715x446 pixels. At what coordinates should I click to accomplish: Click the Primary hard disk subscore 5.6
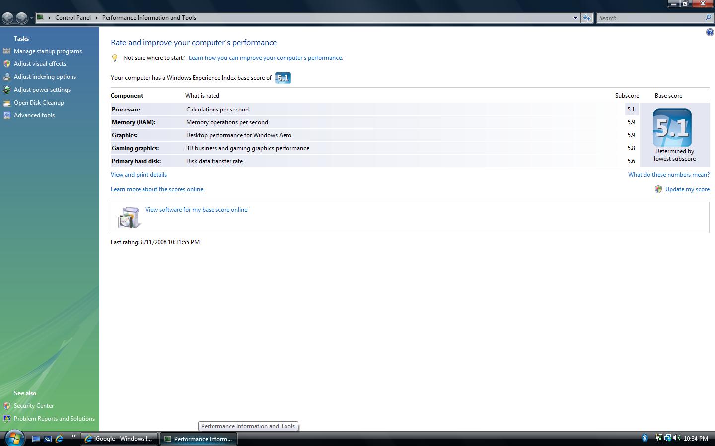tap(631, 161)
